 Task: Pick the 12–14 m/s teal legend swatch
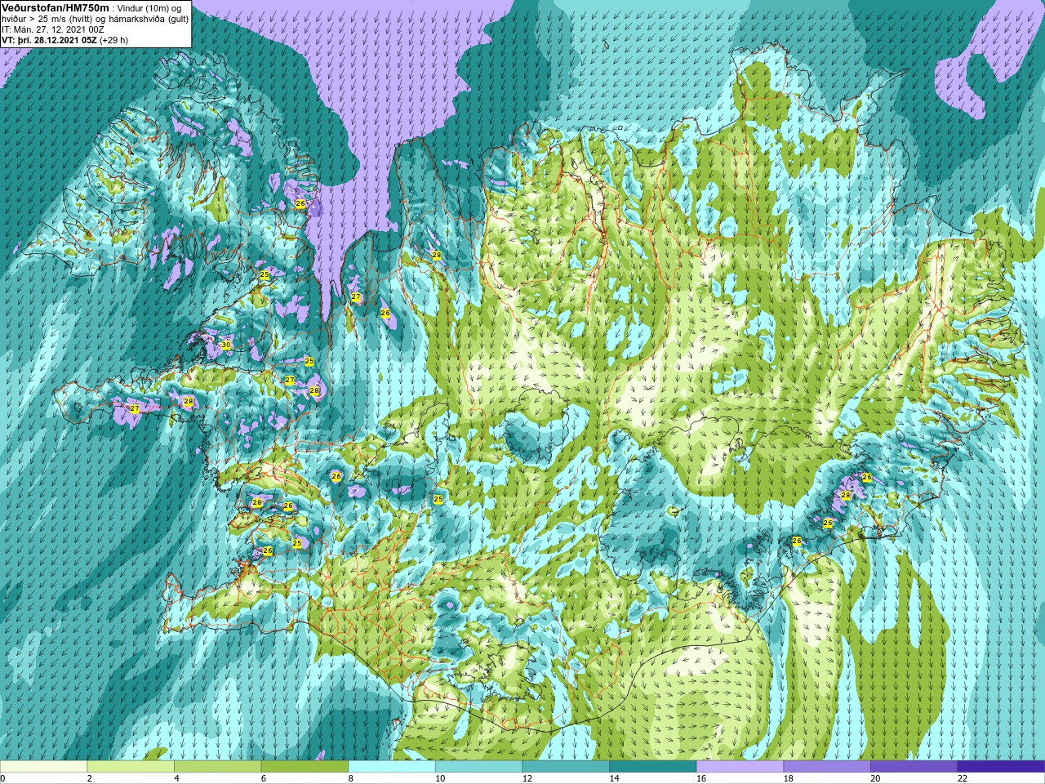pos(566,766)
